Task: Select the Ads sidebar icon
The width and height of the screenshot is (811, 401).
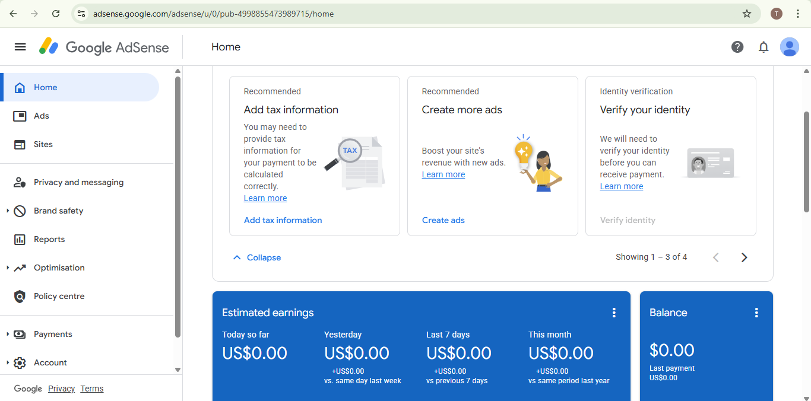Action: (x=20, y=116)
